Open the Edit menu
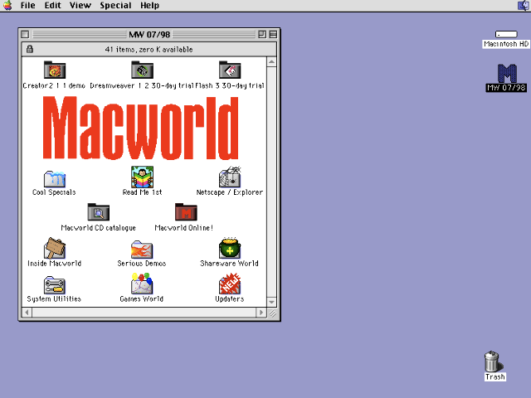The height and width of the screenshot is (398, 531). tap(53, 6)
